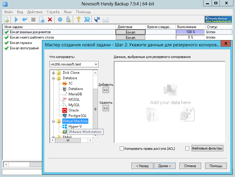
Task: Click the tree vertical scrollbar thumb
Action: point(95,109)
